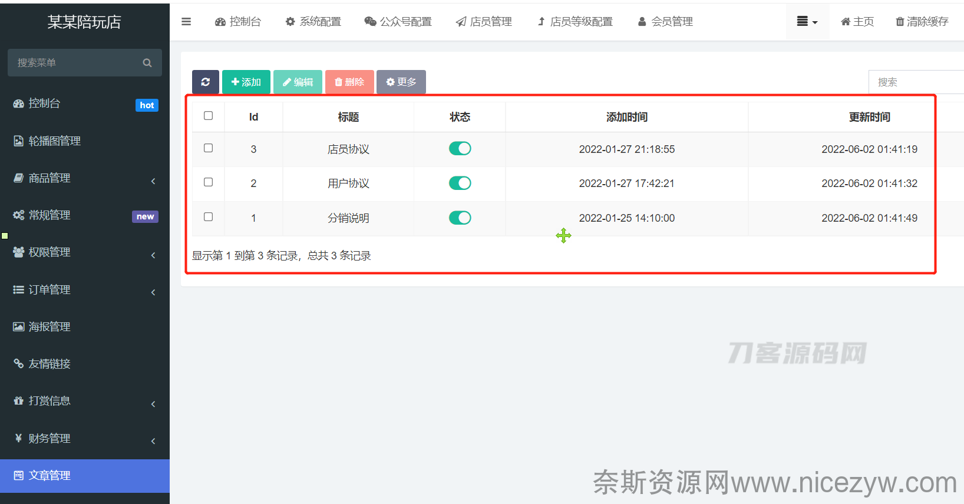Expand the 打赏信息 submenu chevron
The image size is (964, 504).
(x=153, y=404)
